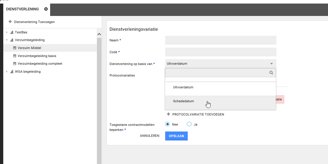Click the plus icon for Dienstverlening Toevoegen
Image resolution: width=328 pixels, height=164 pixels.
pyautogui.click(x=10, y=22)
